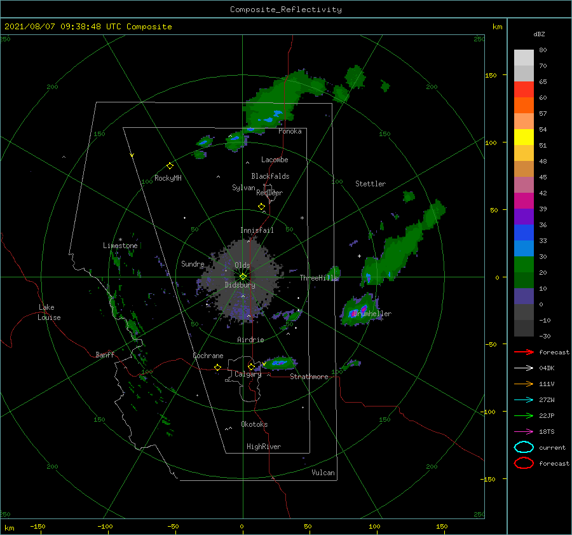Screen dimensions: 572x535
Task: Click the Lake Louise label
Action: [x=49, y=312]
